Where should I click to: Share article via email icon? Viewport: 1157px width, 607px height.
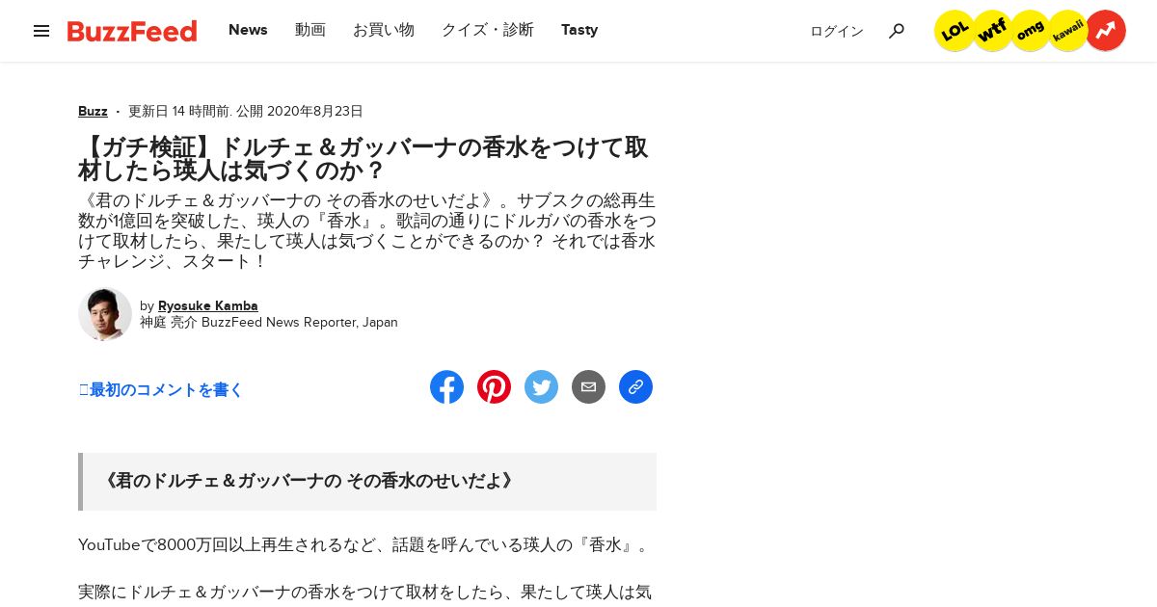coord(588,387)
